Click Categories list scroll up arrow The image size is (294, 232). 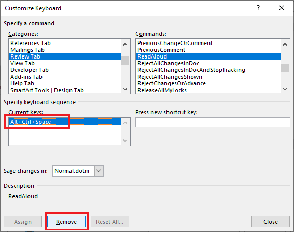[125, 44]
